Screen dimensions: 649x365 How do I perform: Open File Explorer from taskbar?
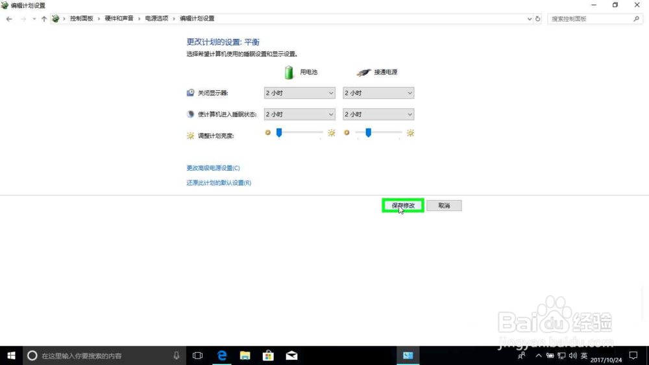pos(245,355)
